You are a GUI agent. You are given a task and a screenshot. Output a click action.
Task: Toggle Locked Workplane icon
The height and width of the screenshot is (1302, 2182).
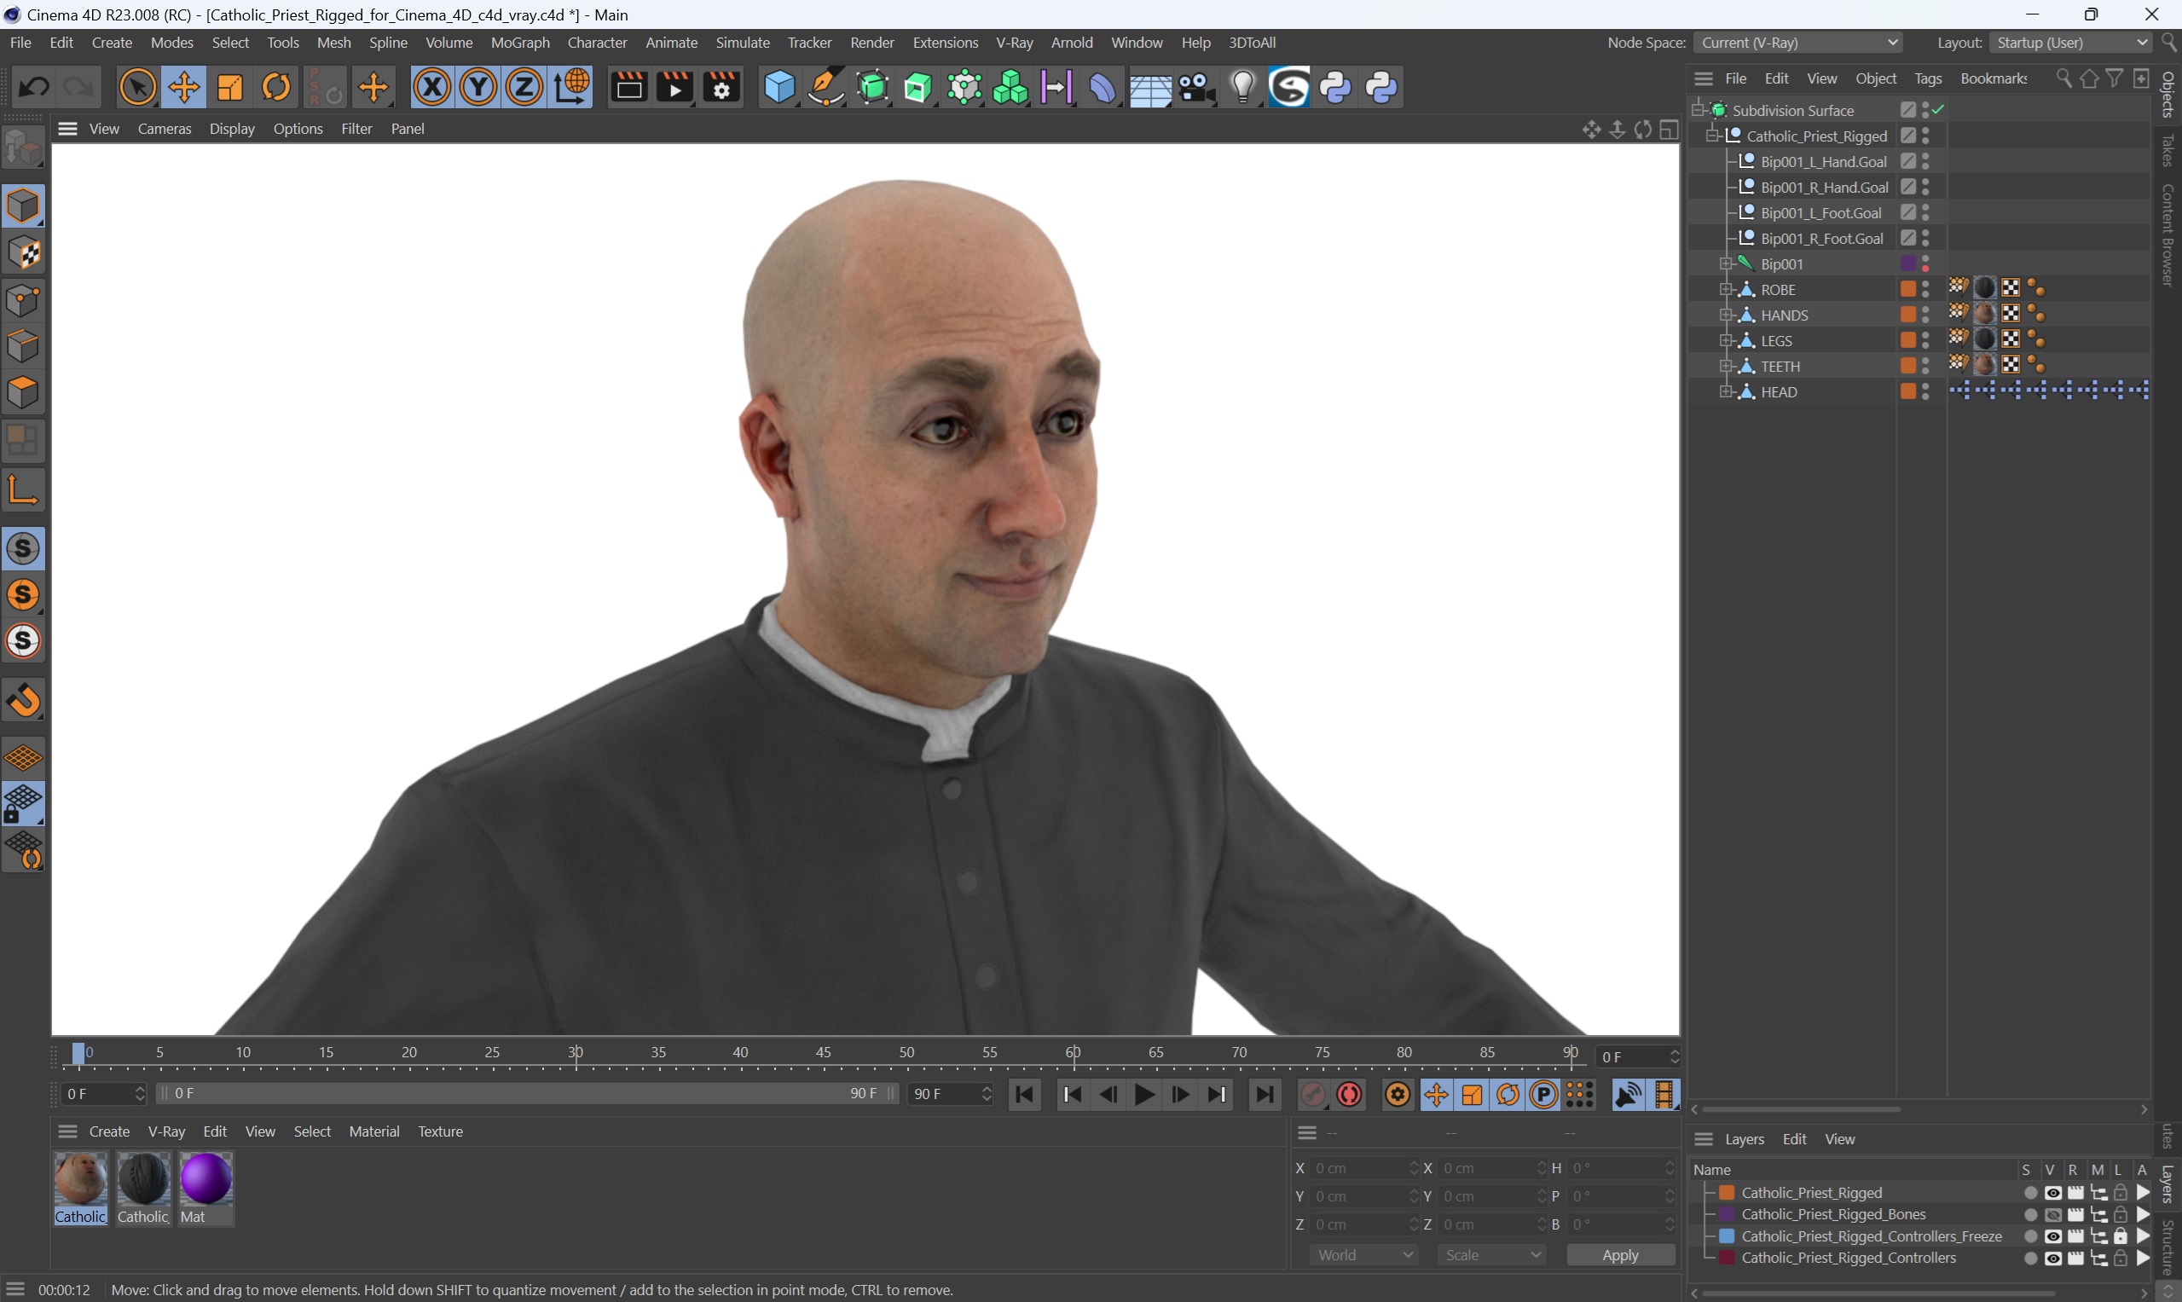(x=24, y=804)
